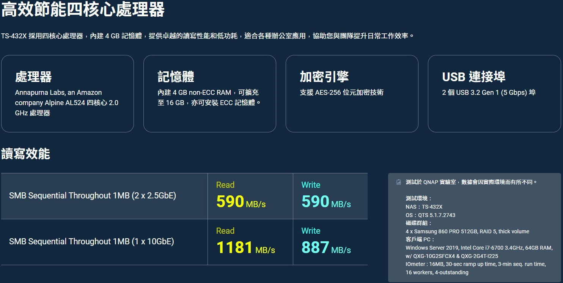Click the 2 個 USB 3.2 Gen 1 text
The width and height of the screenshot is (563, 283).
pos(489,93)
